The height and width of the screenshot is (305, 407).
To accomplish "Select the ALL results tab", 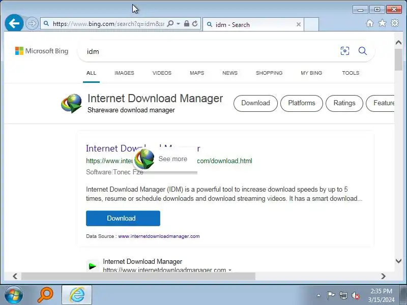I will click(91, 73).
